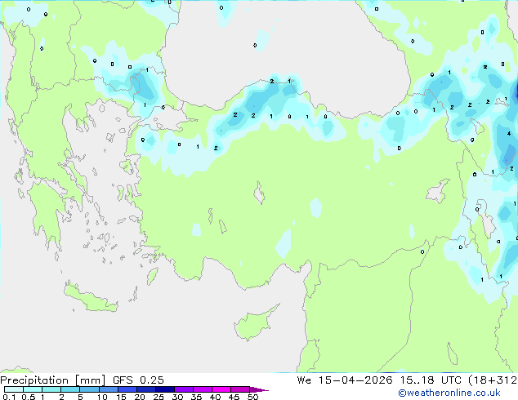
Task: Click the '[mm]' unit label
Action: pyautogui.click(x=90, y=380)
